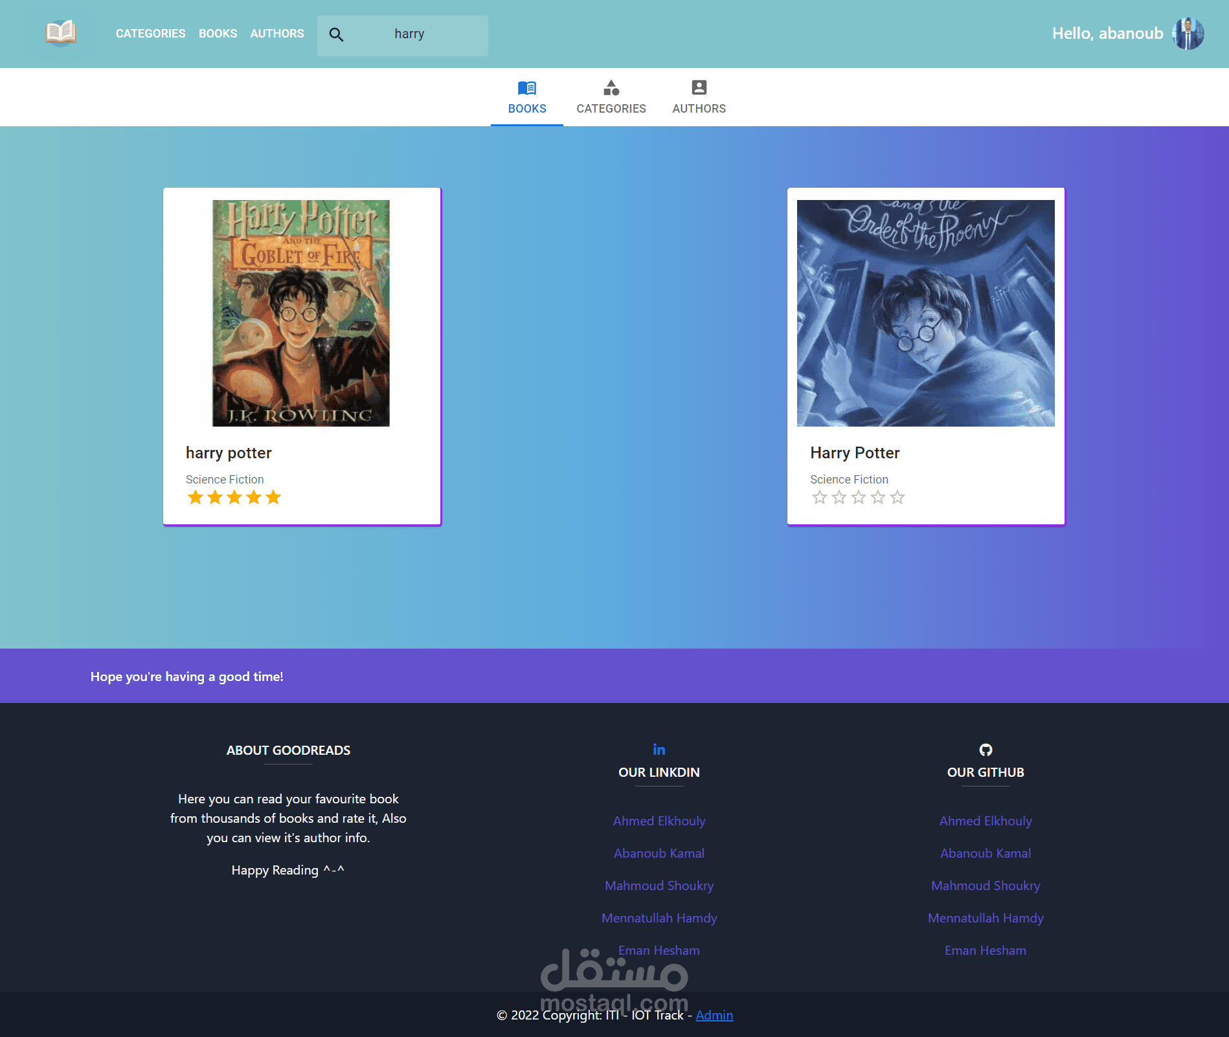Image resolution: width=1229 pixels, height=1037 pixels.
Task: Open CATEGORIES in the top navbar
Action: pos(150,34)
